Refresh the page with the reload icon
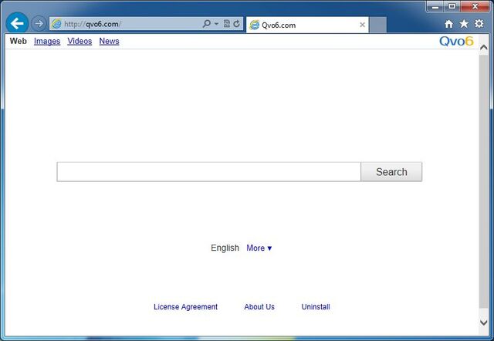Screen dimensions: 494x341 [237, 24]
